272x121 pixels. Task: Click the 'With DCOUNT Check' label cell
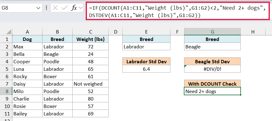click(x=212, y=84)
